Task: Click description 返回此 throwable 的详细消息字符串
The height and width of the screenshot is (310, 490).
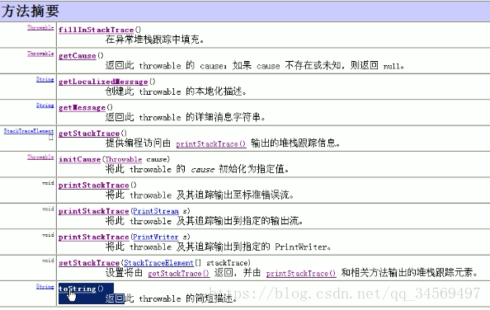Action: [x=186, y=117]
